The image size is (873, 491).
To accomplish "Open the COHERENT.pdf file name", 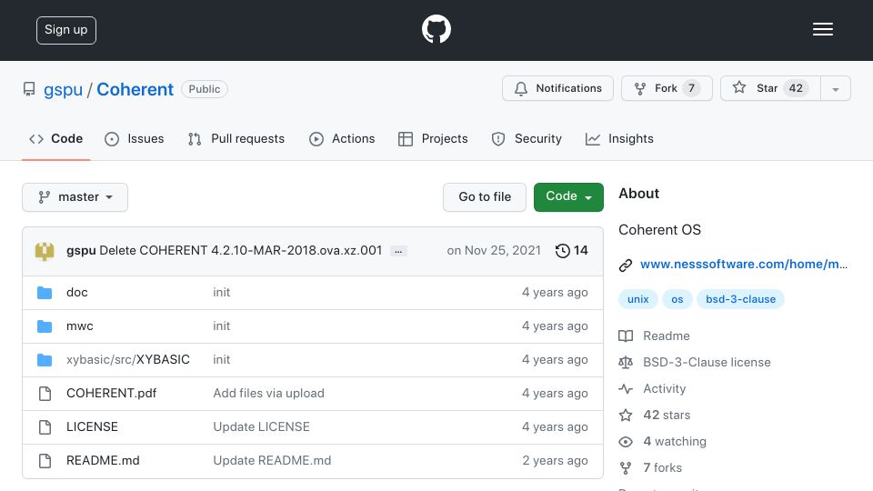I will point(111,393).
